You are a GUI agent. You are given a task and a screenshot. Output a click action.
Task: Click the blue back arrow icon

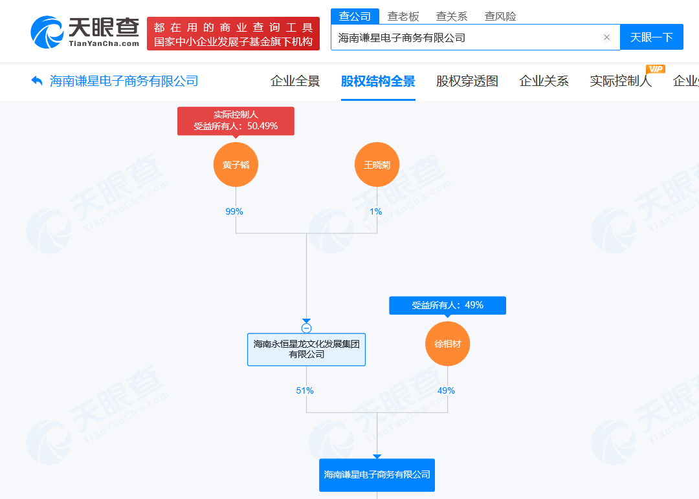37,81
